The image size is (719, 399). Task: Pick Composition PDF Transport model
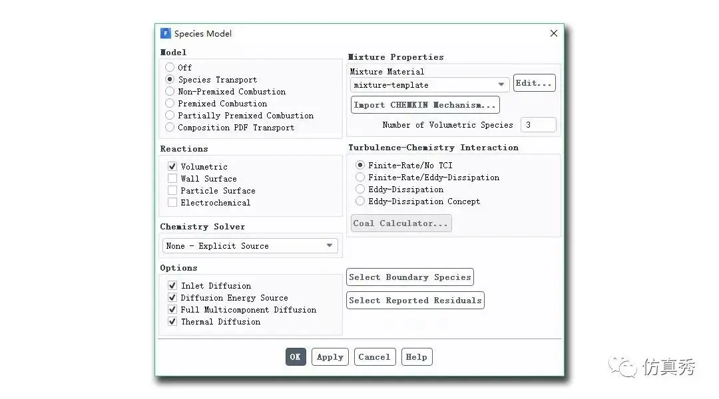click(170, 127)
